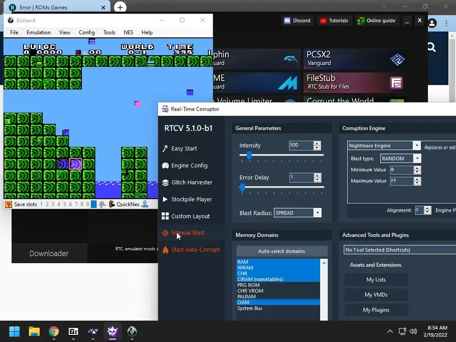Select save slot 5 in Bizhawk
Image resolution: width=456 pixels, height=342 pixels.
click(x=65, y=204)
